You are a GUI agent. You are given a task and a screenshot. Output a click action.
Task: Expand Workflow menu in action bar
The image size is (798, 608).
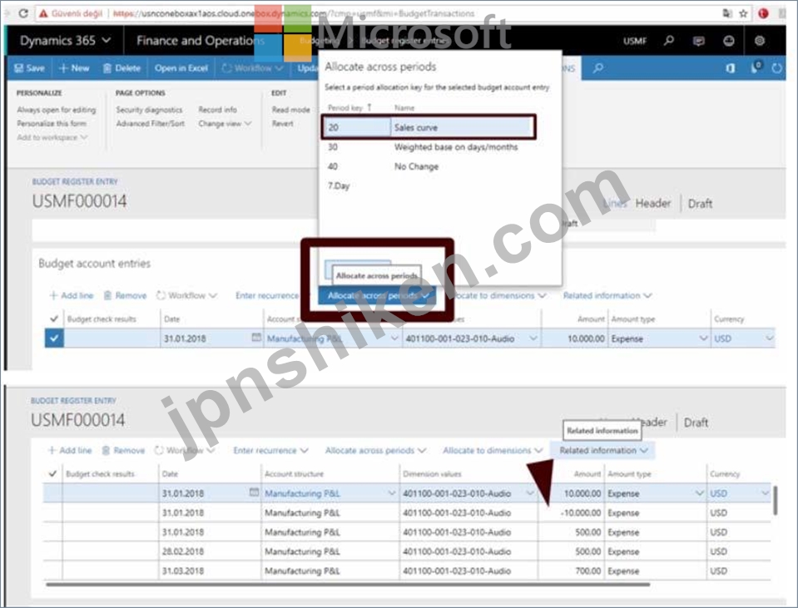click(x=252, y=68)
